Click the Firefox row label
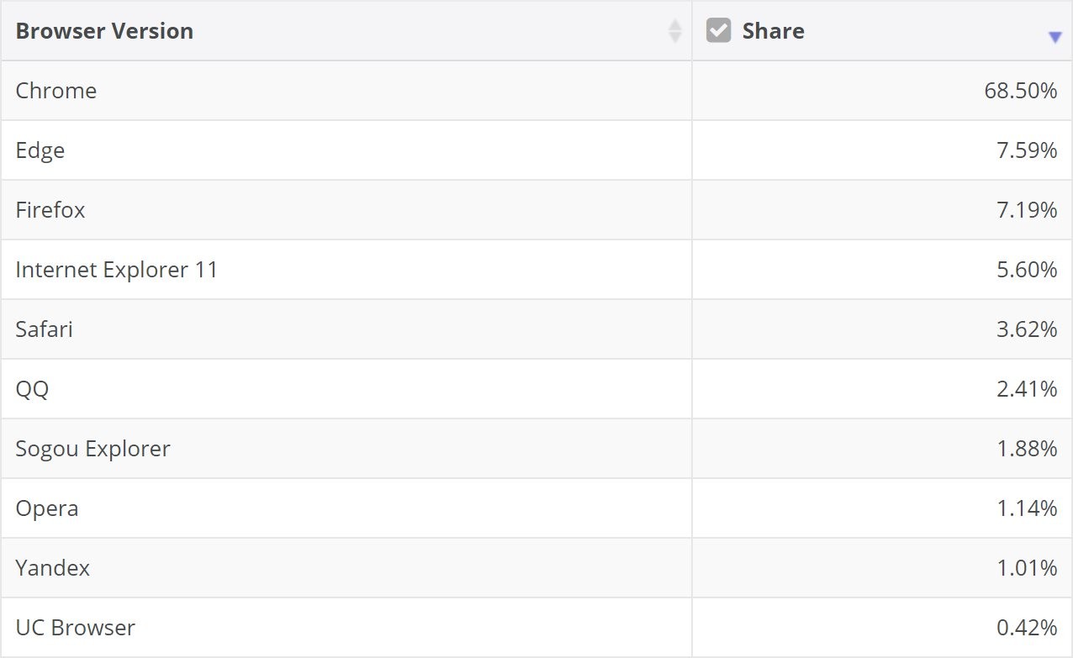 tap(50, 210)
